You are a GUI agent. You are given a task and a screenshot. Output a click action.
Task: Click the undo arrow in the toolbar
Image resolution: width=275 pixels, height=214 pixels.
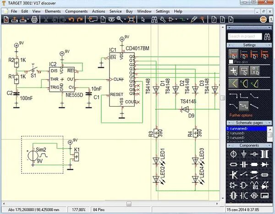pyautogui.click(x=71, y=19)
